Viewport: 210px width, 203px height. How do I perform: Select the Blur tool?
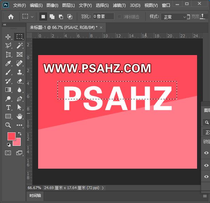pyautogui.click(x=19, y=90)
